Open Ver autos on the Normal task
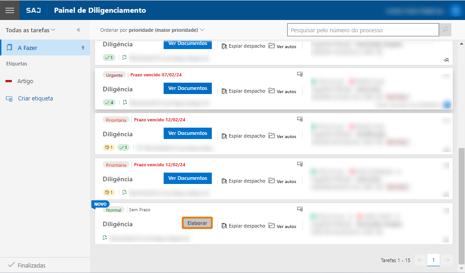The height and width of the screenshot is (273, 465). 282,226
